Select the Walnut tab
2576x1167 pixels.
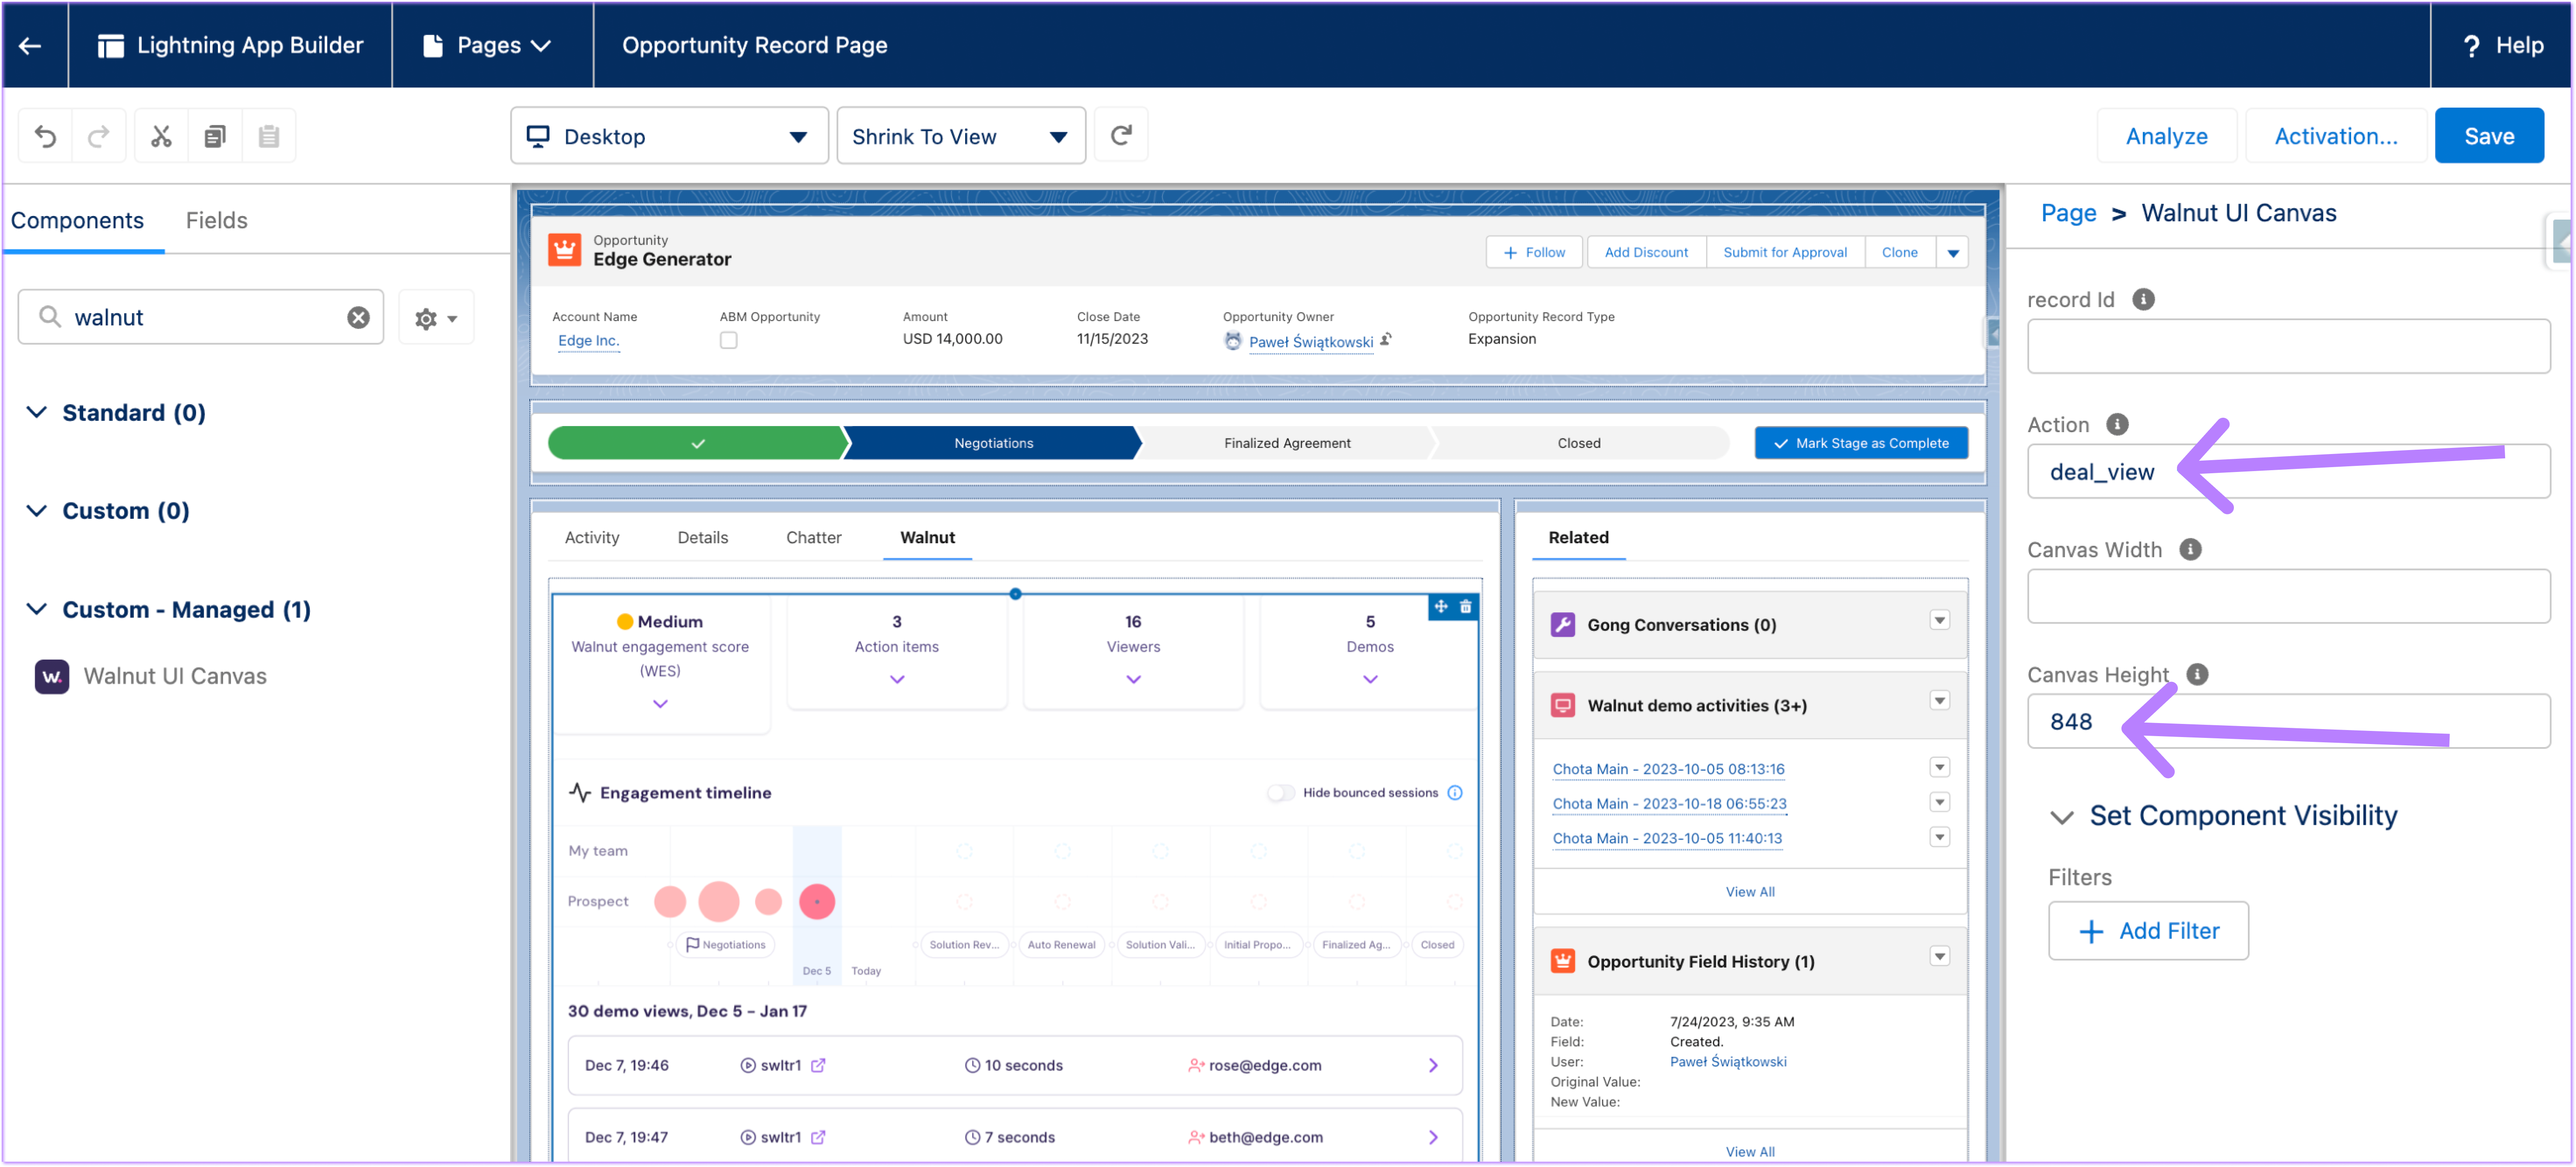[927, 538]
